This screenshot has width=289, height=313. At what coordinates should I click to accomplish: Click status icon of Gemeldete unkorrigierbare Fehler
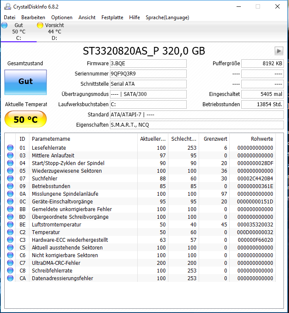[x=10, y=209]
